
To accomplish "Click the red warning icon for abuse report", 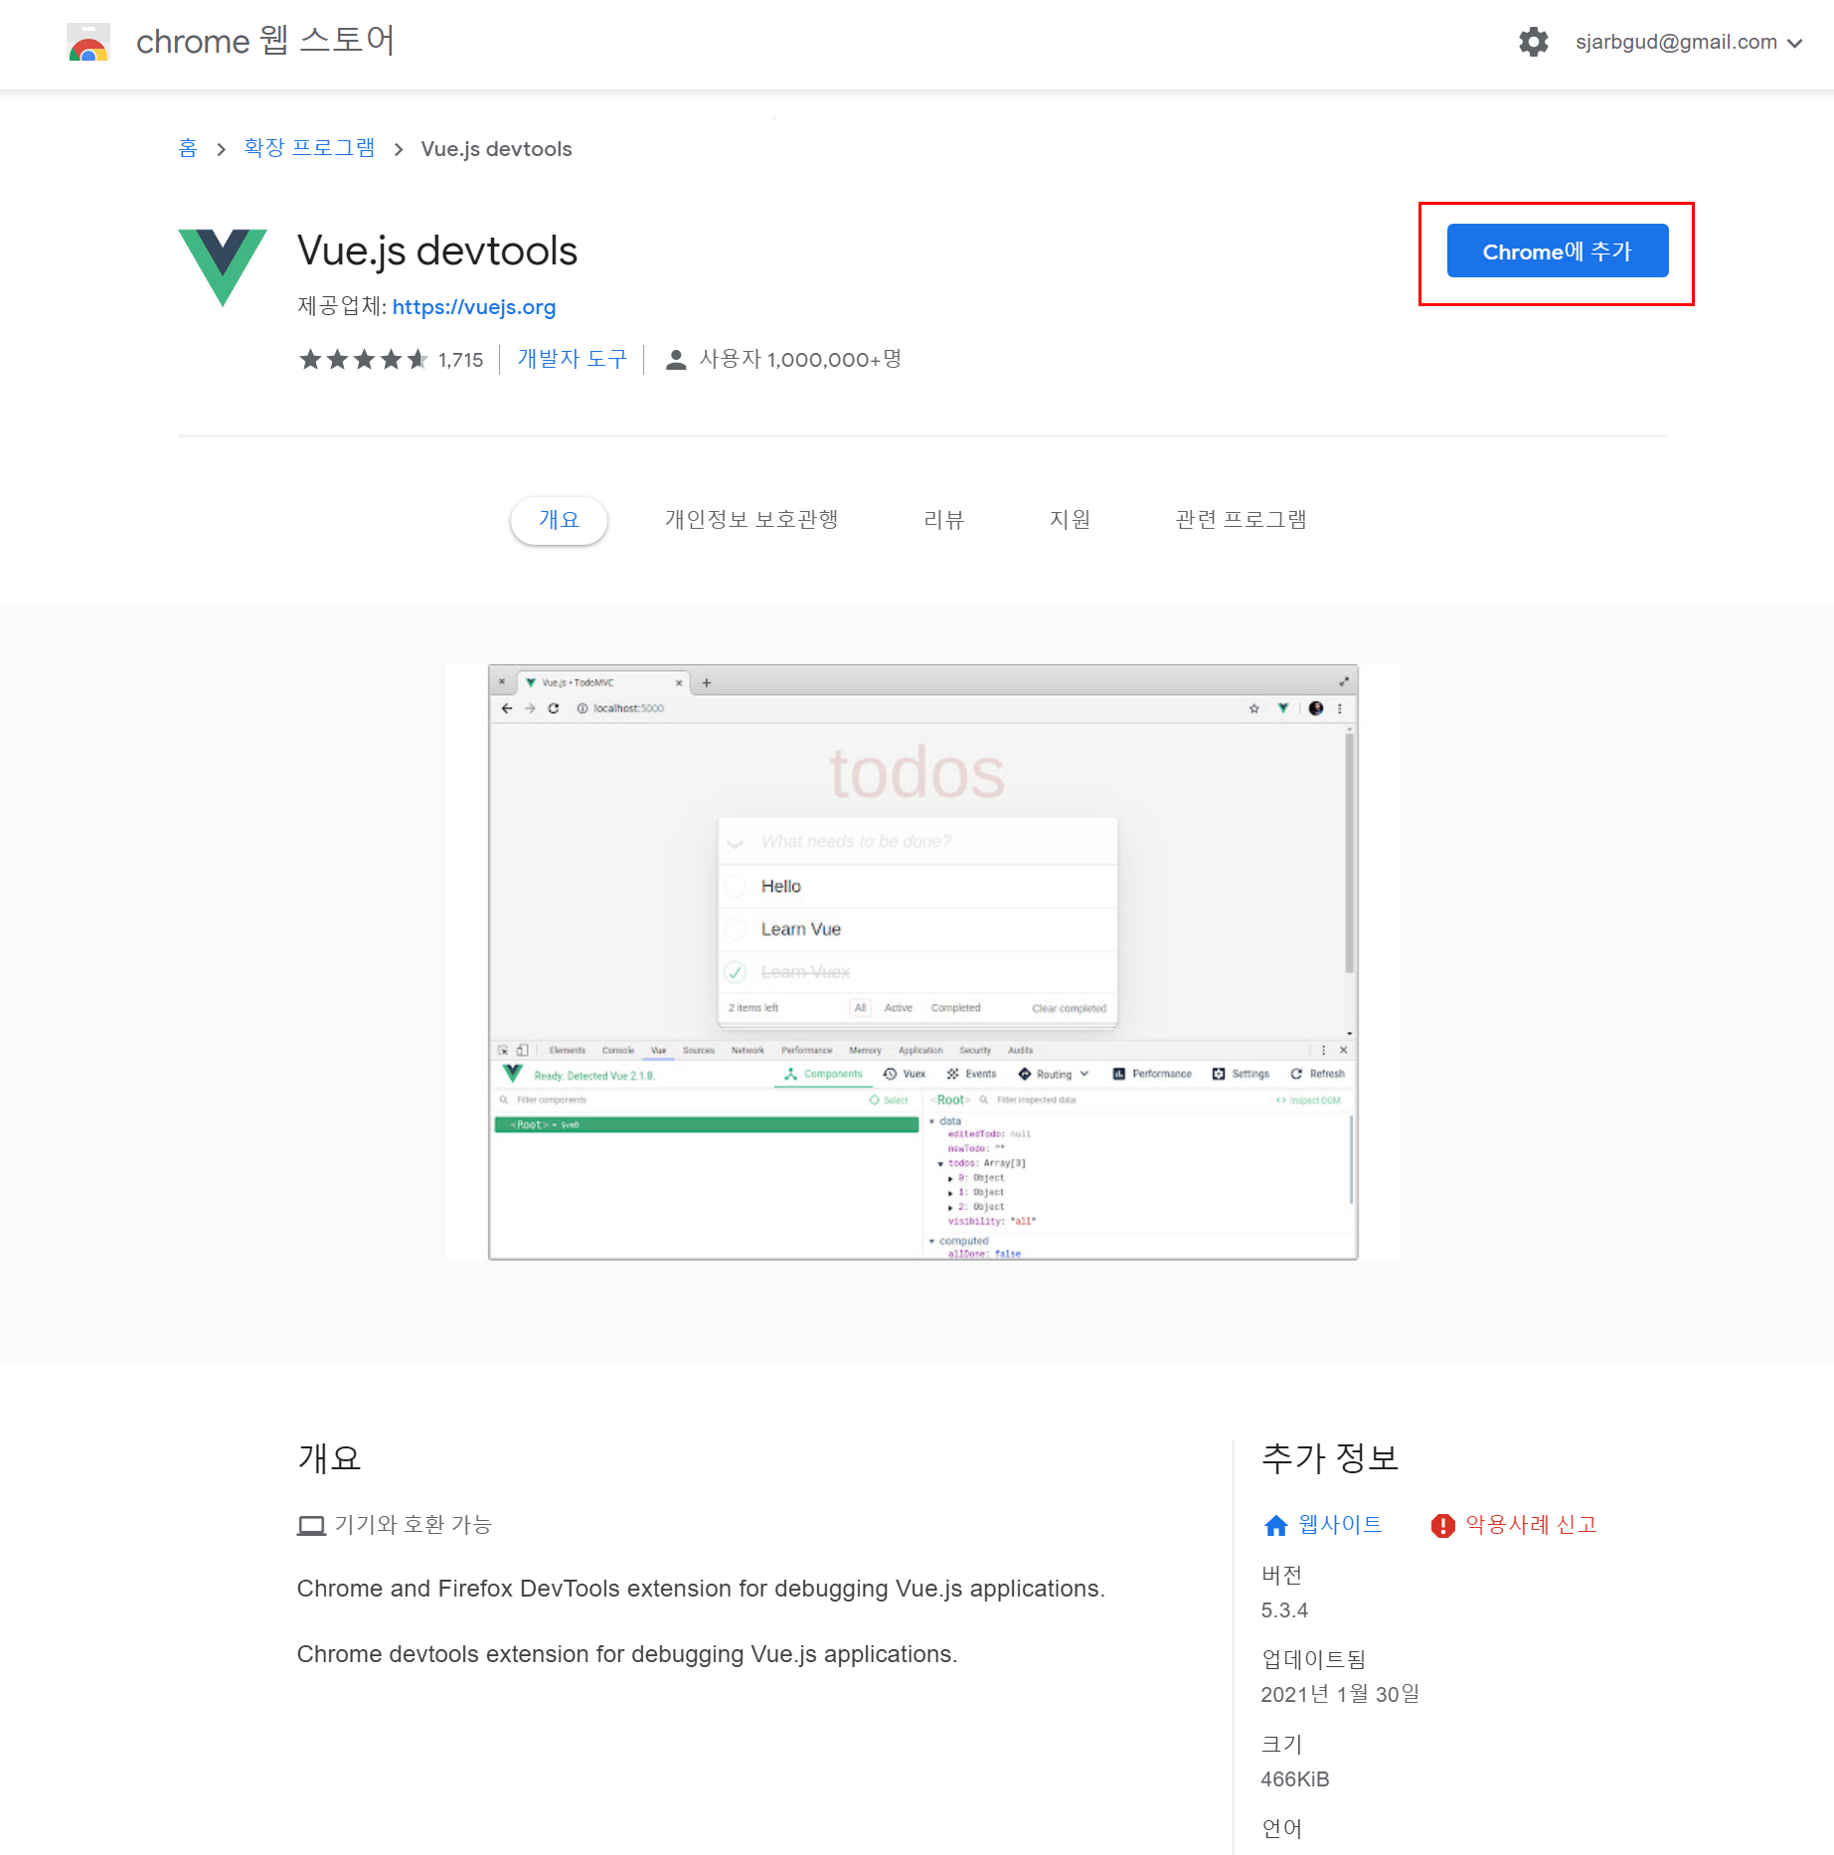I will click(1442, 1526).
